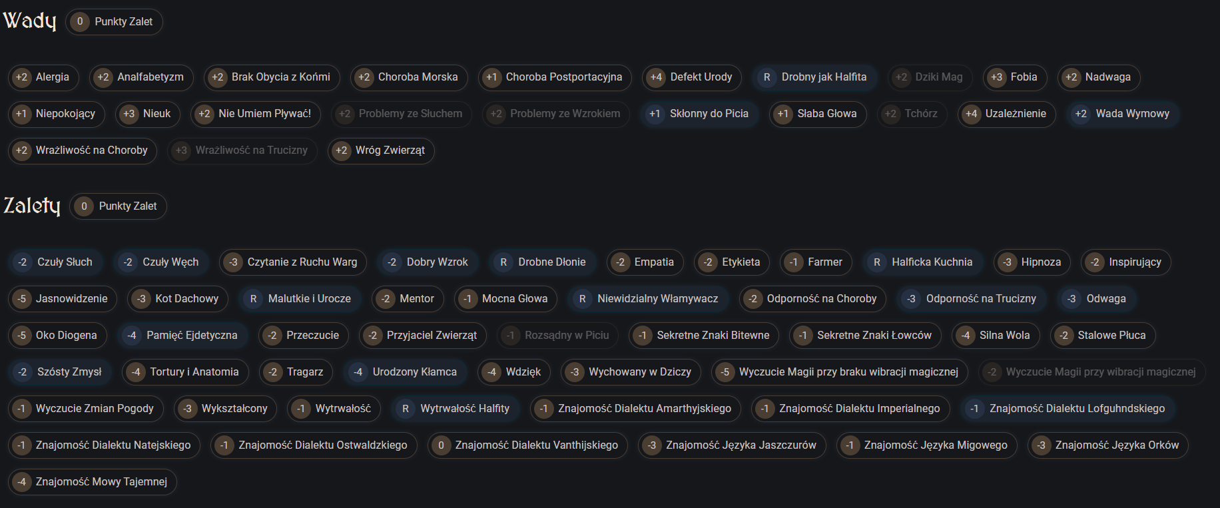Enable the Jasnowidzenie advantage

tap(62, 299)
